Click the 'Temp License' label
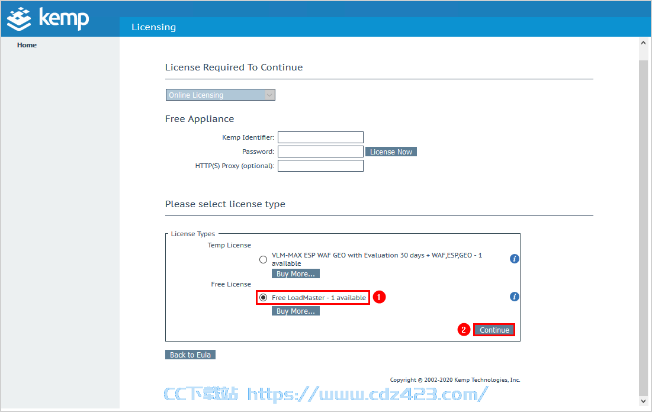 click(x=229, y=245)
